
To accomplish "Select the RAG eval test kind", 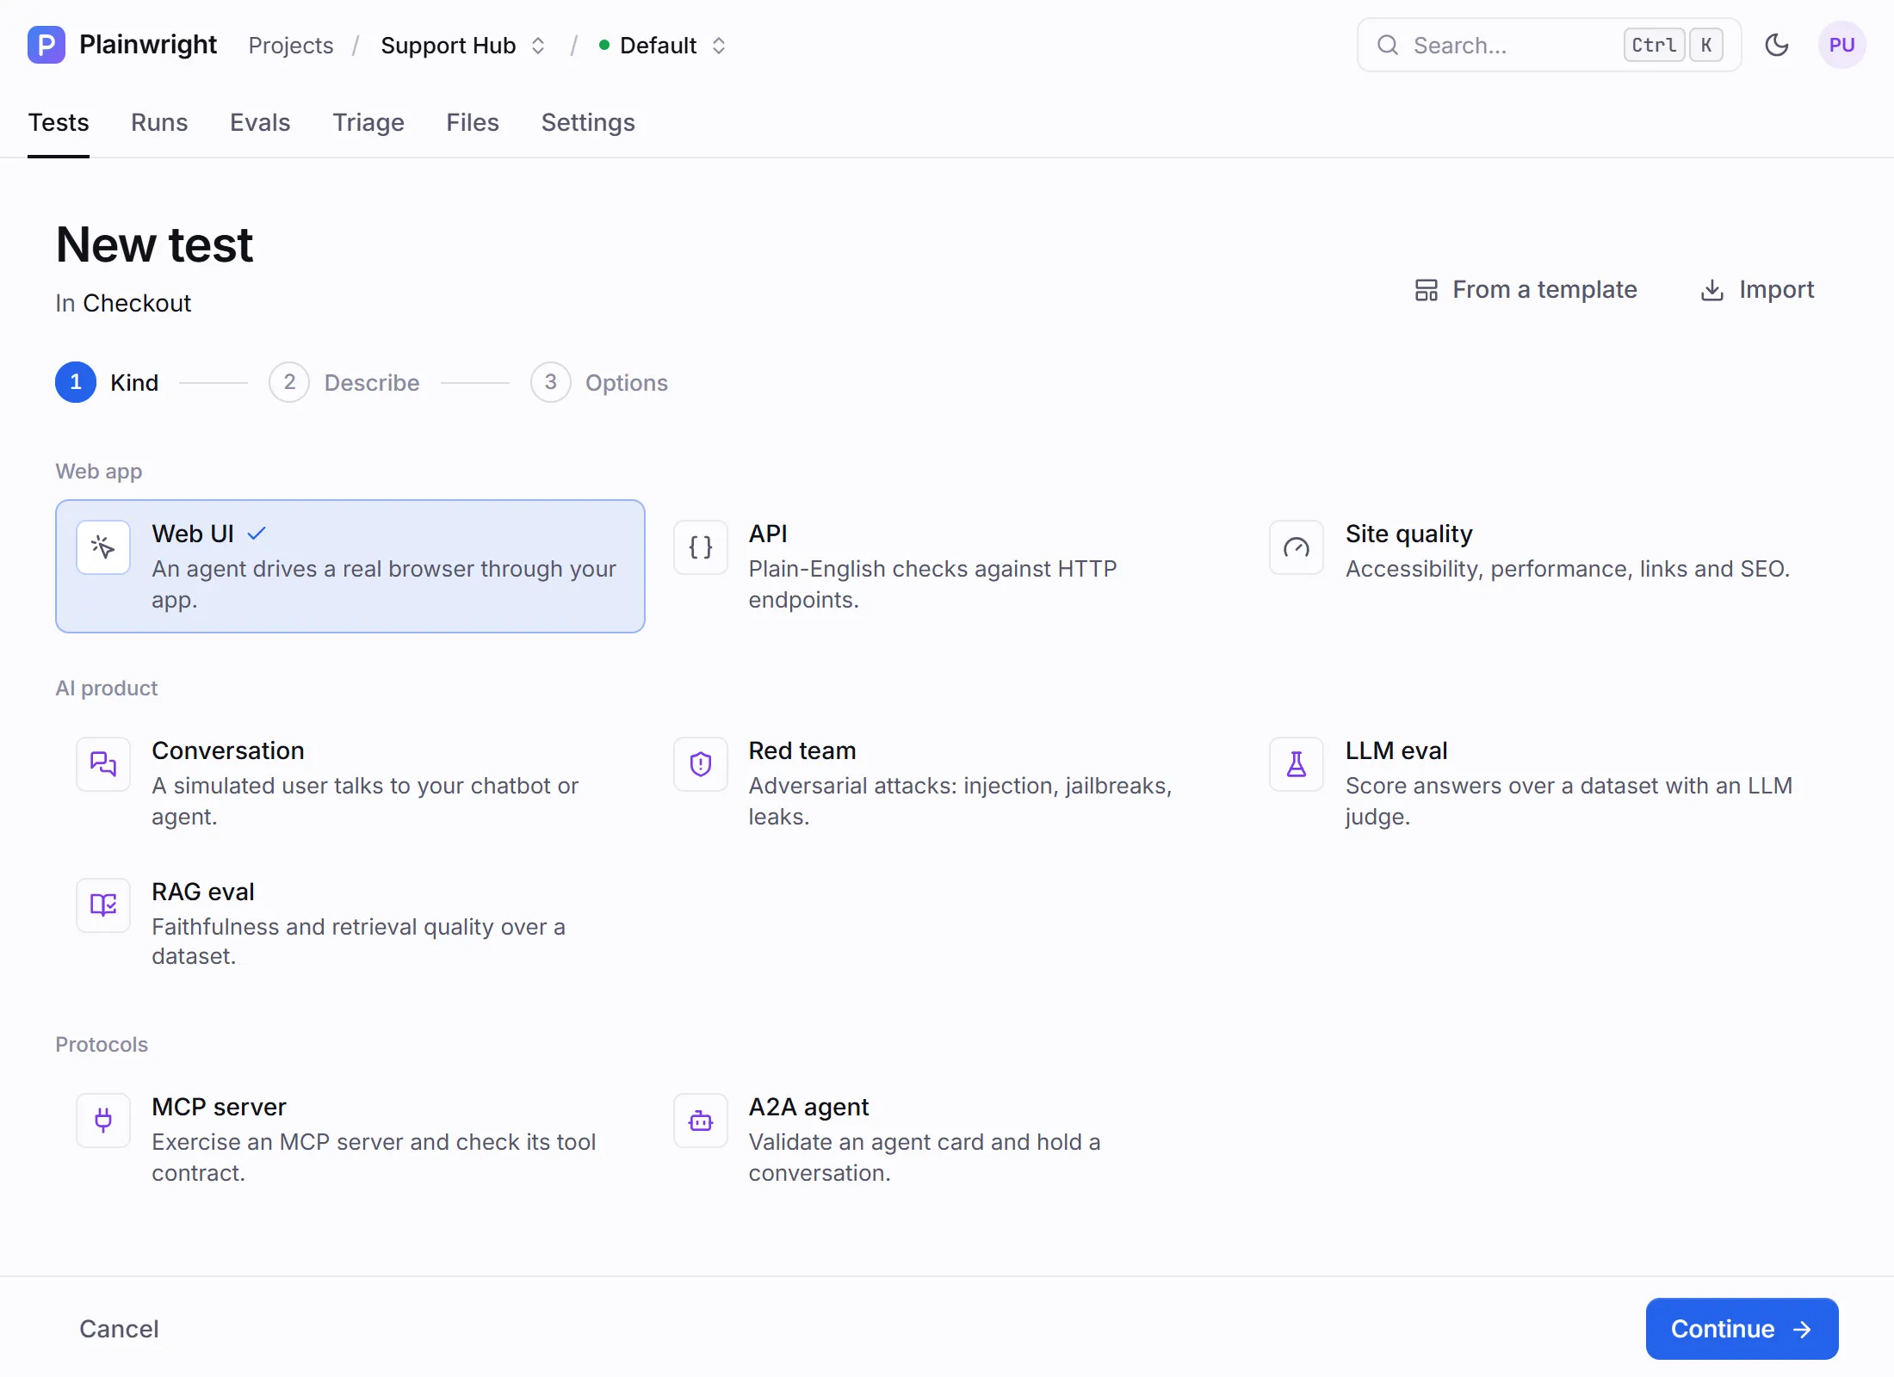I will [x=350, y=924].
